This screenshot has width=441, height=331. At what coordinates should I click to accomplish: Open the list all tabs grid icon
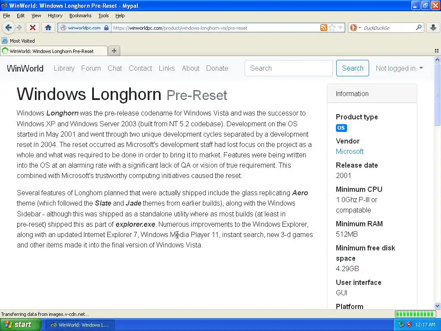pyautogui.click(x=437, y=51)
